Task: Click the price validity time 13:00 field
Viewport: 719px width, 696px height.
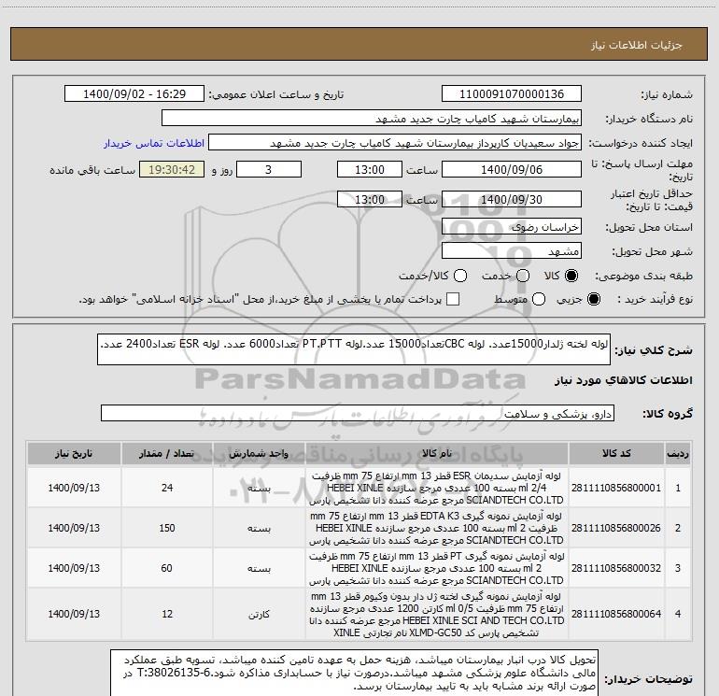Action: tap(370, 199)
